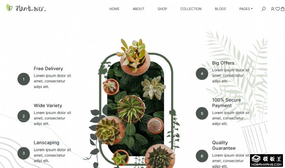Click the number 6 circle badge

click(202, 156)
